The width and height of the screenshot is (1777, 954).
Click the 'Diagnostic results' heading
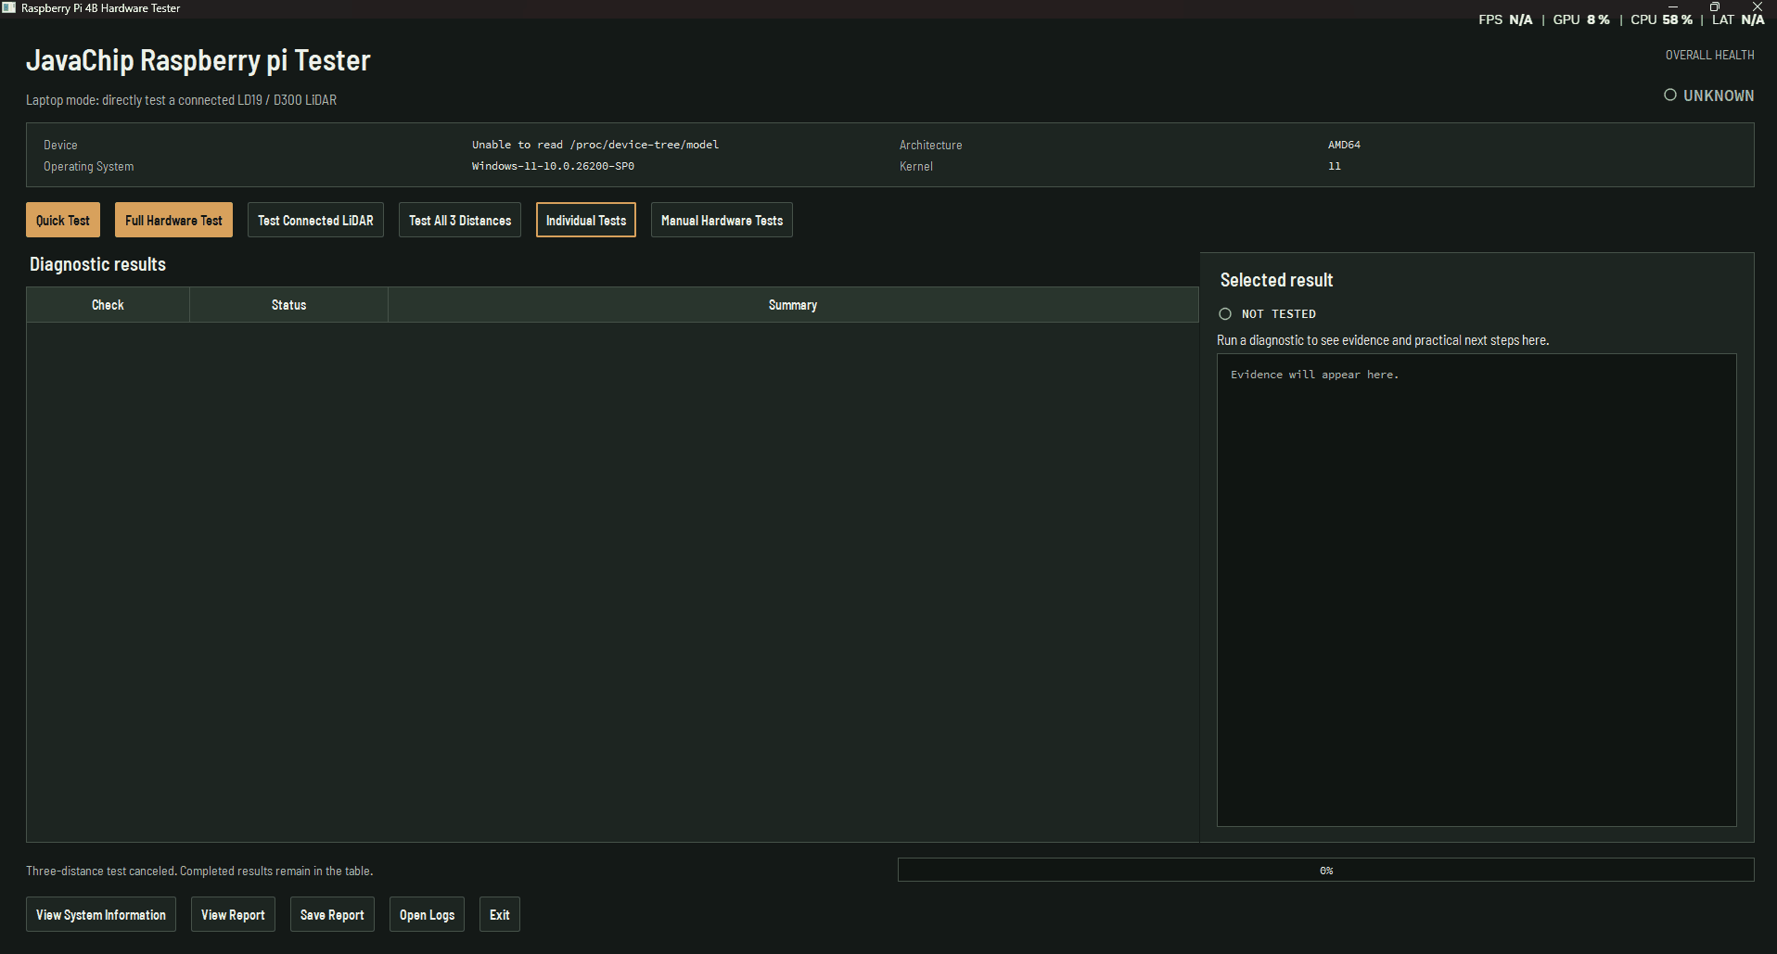[x=97, y=264]
